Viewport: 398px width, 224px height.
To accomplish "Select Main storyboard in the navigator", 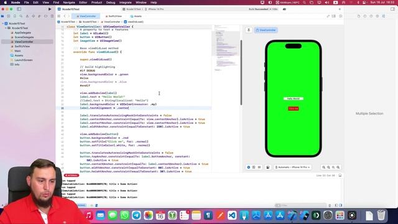I will coord(17,51).
